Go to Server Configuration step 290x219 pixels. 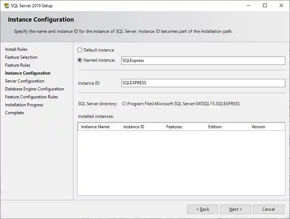pos(24,81)
